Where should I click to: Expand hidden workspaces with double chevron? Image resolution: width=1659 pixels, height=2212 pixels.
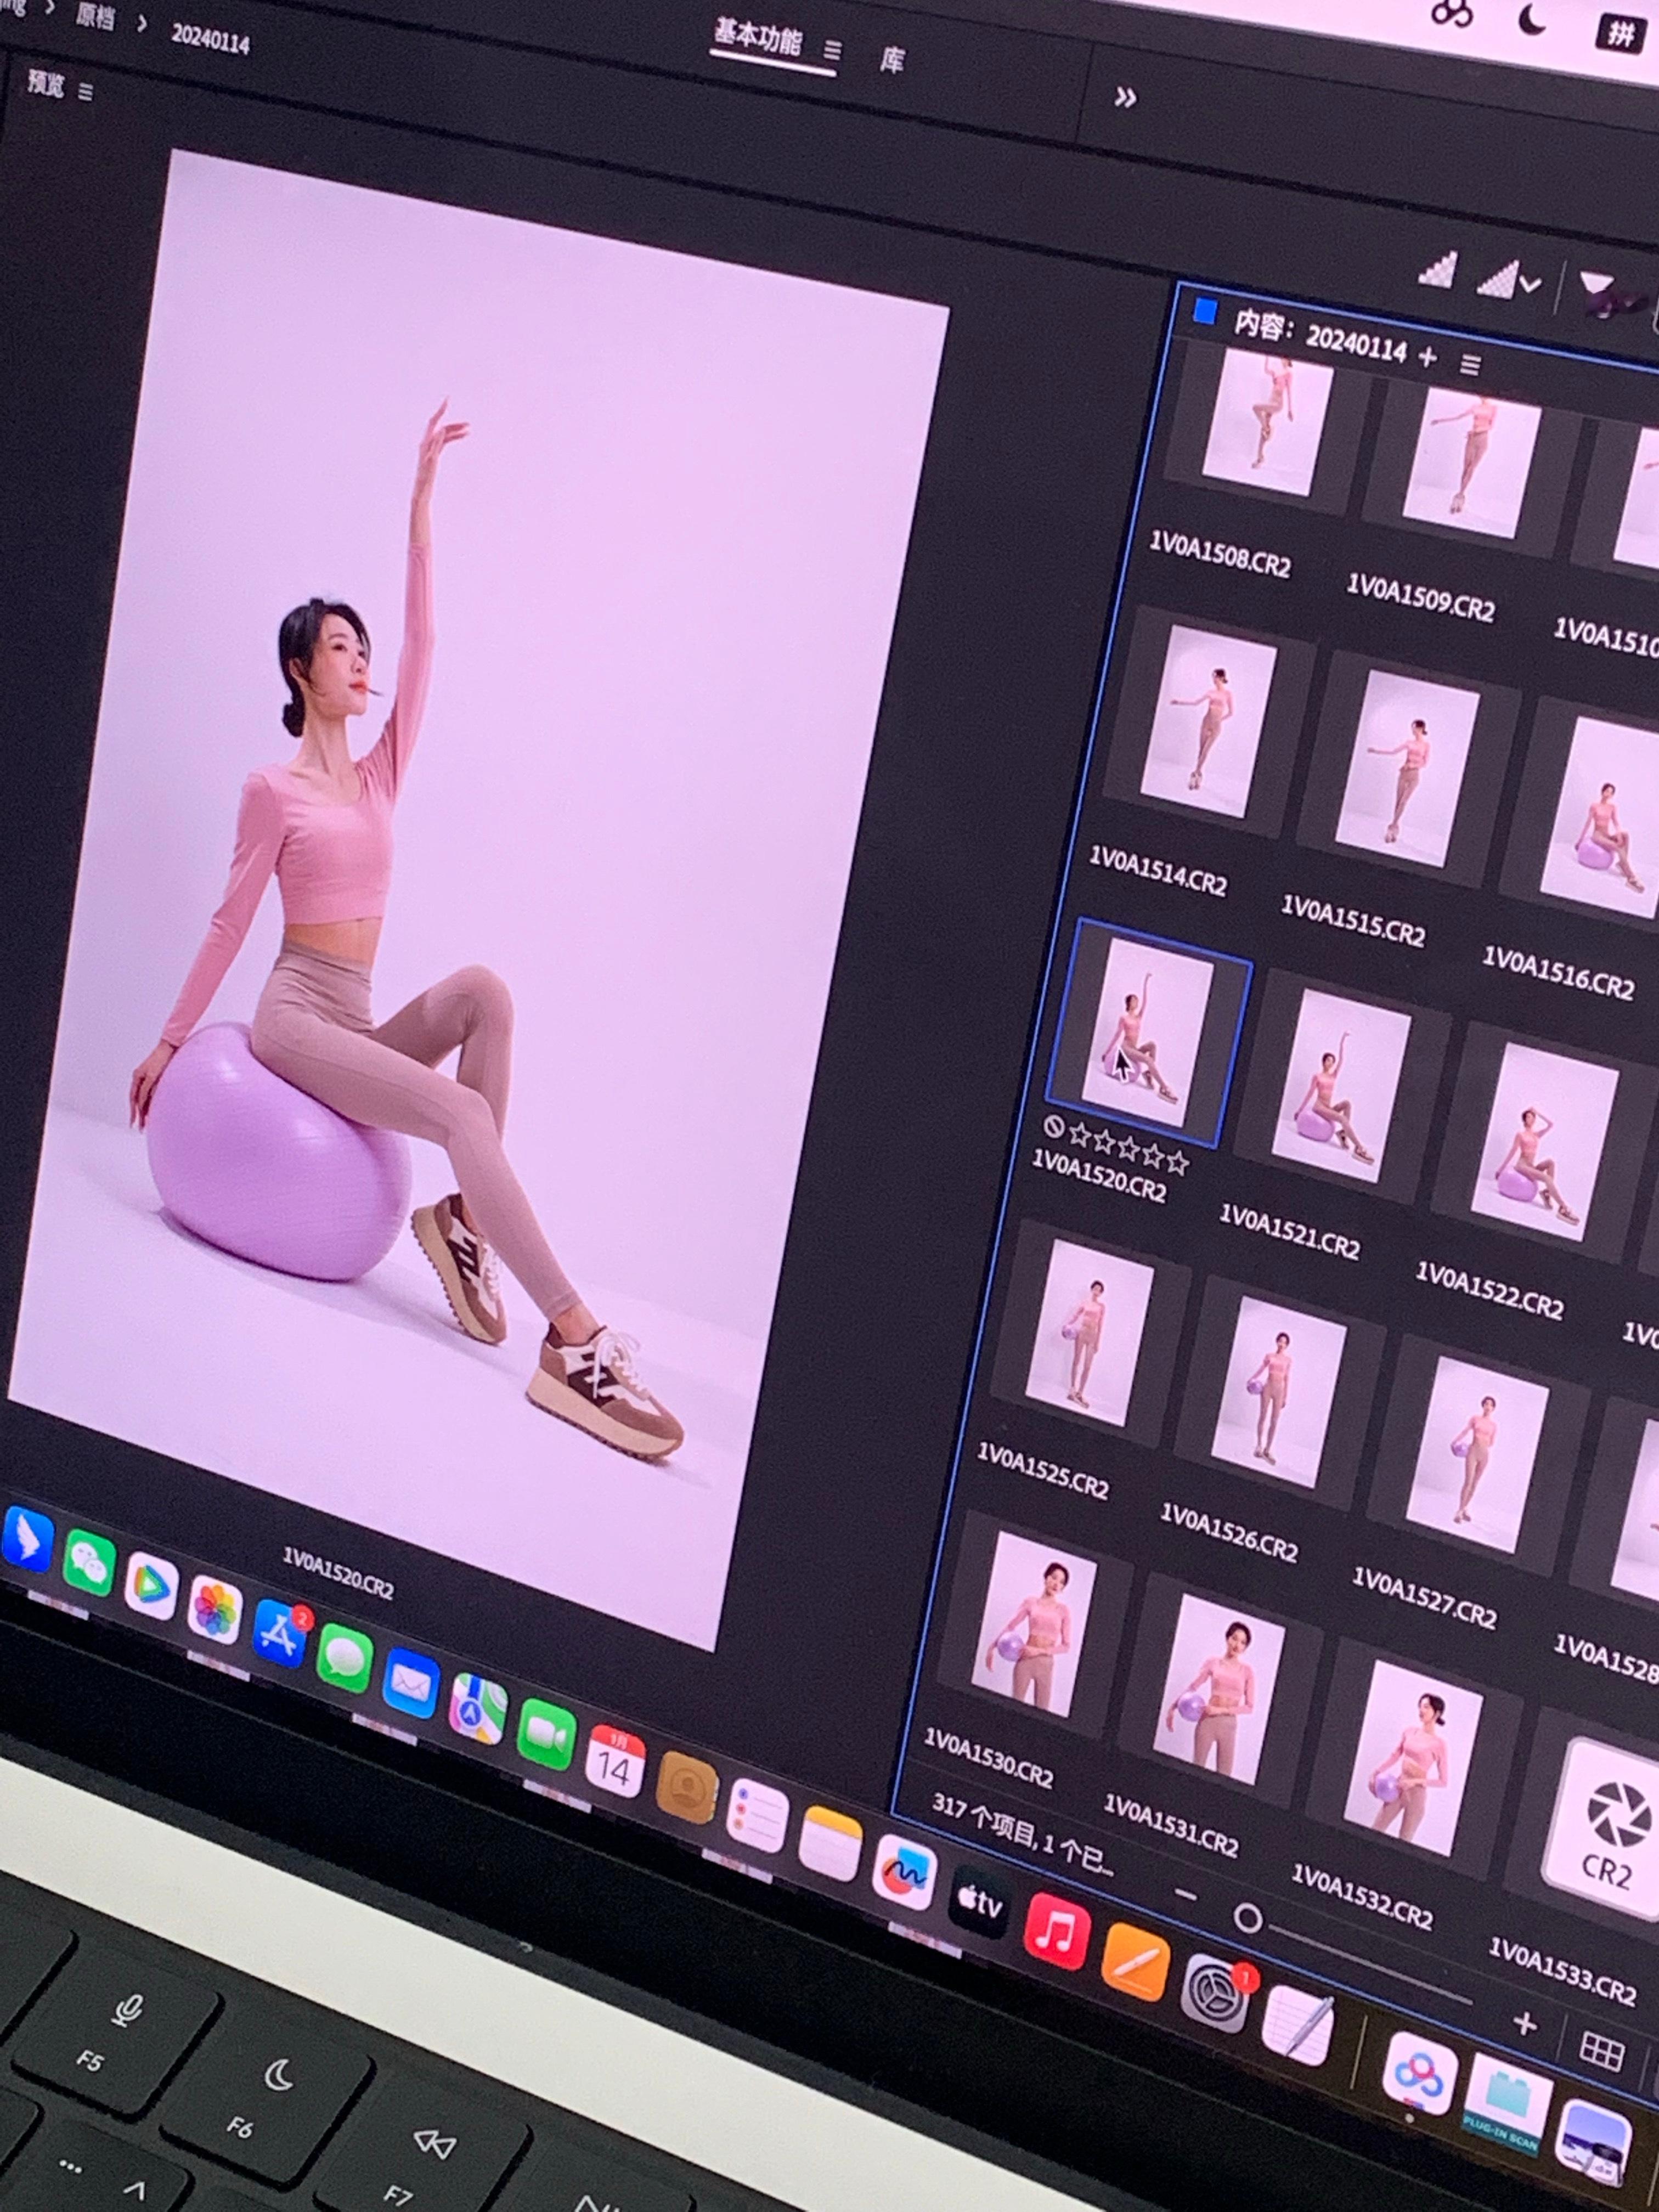click(x=1125, y=97)
